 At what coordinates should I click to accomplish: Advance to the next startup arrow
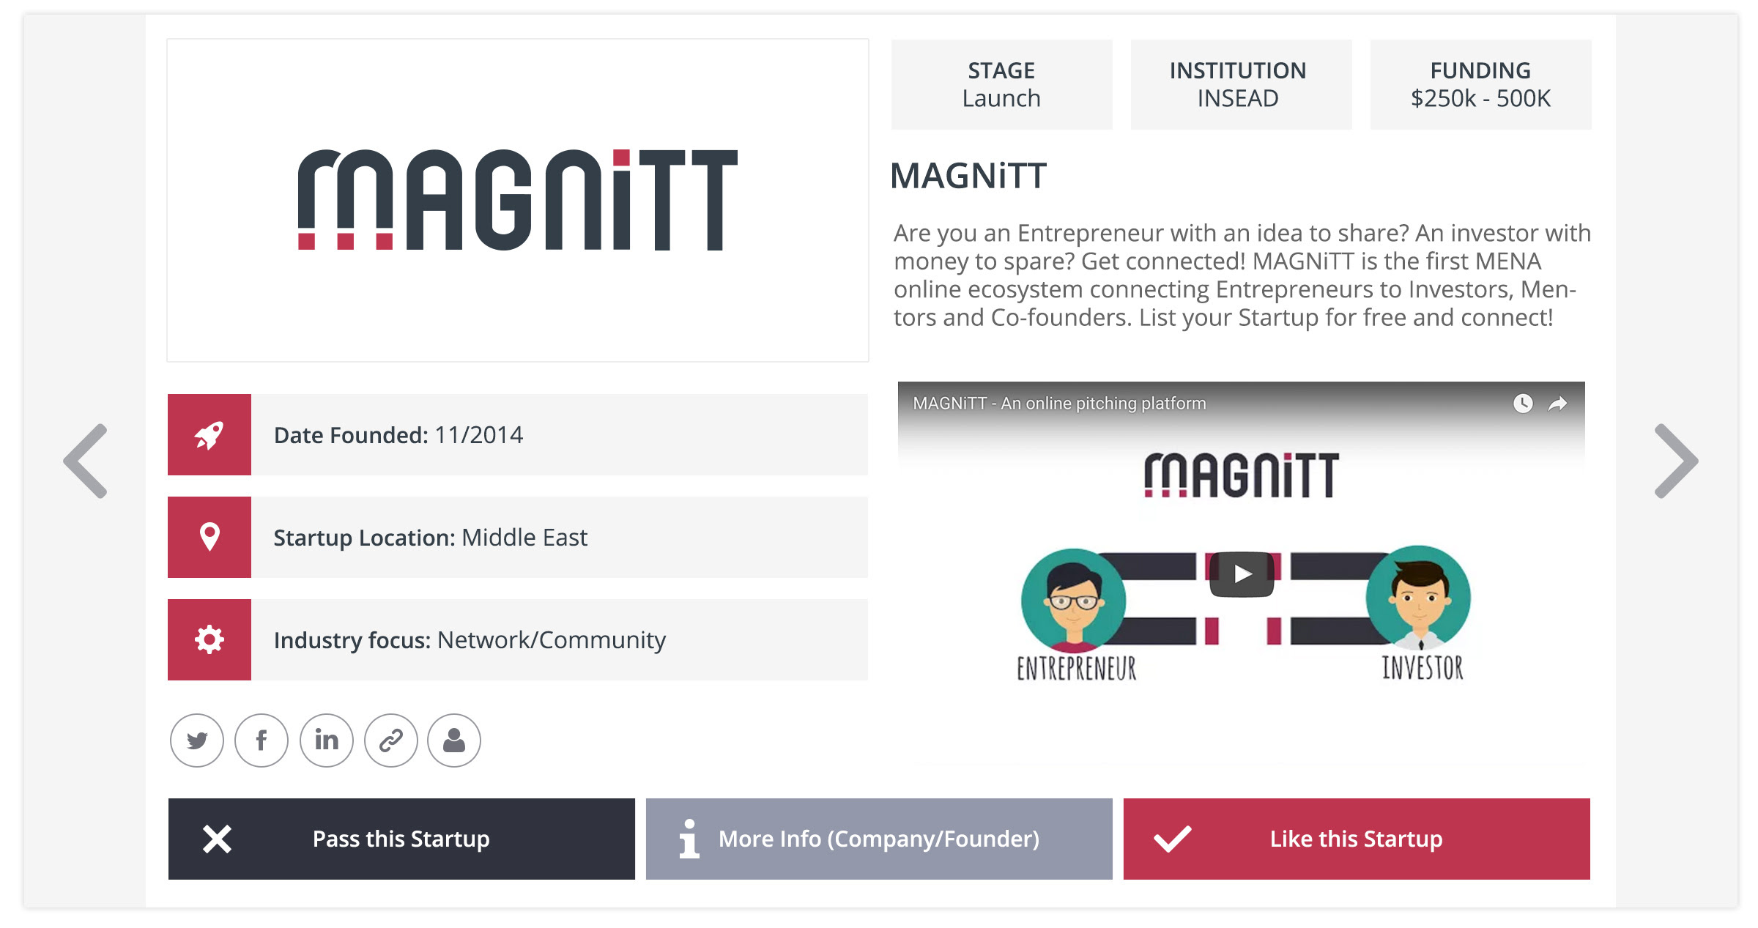click(x=1675, y=461)
